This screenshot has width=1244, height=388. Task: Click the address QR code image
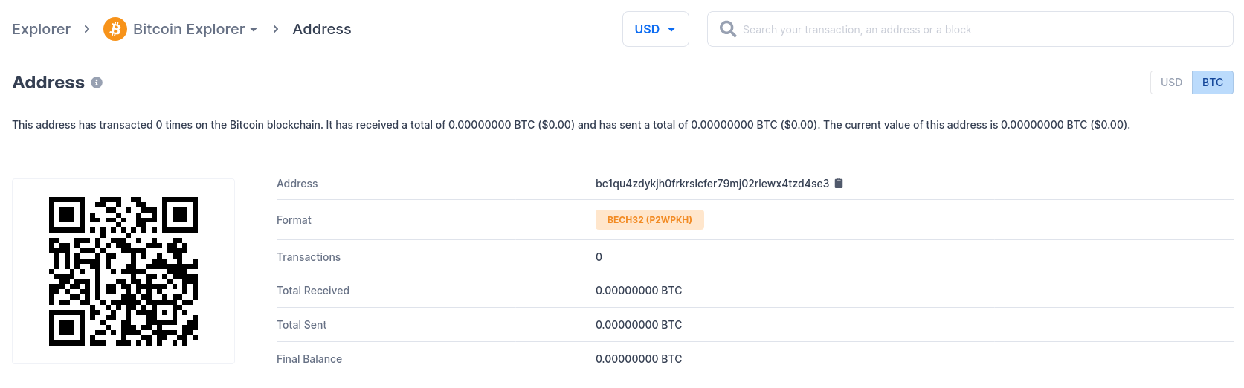tap(123, 271)
